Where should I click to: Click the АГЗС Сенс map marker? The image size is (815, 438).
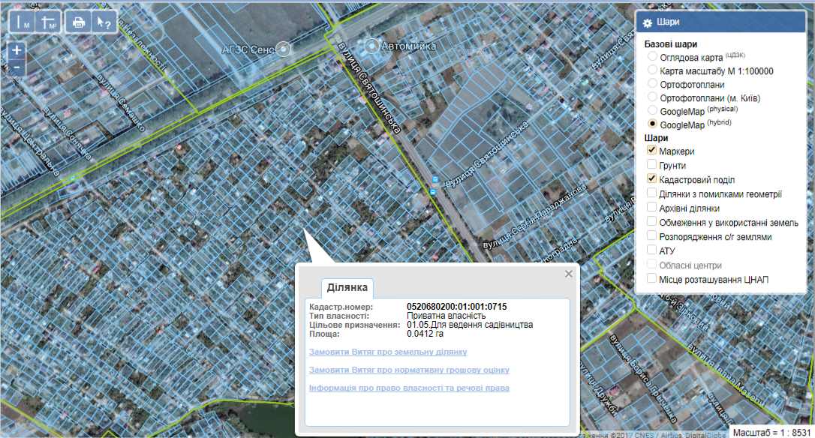[x=283, y=49]
